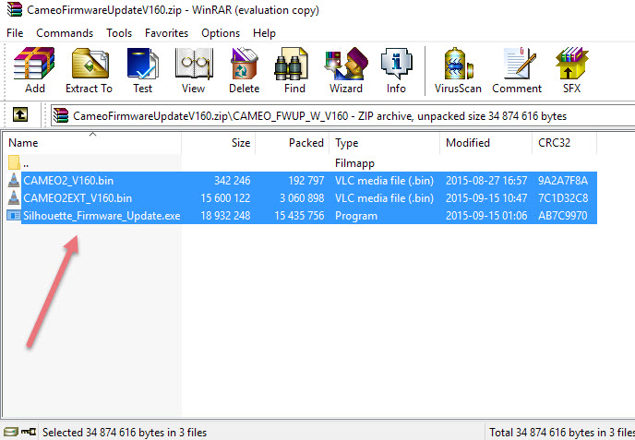Show archive Info
Image resolution: width=635 pixels, height=440 pixels.
(x=396, y=69)
